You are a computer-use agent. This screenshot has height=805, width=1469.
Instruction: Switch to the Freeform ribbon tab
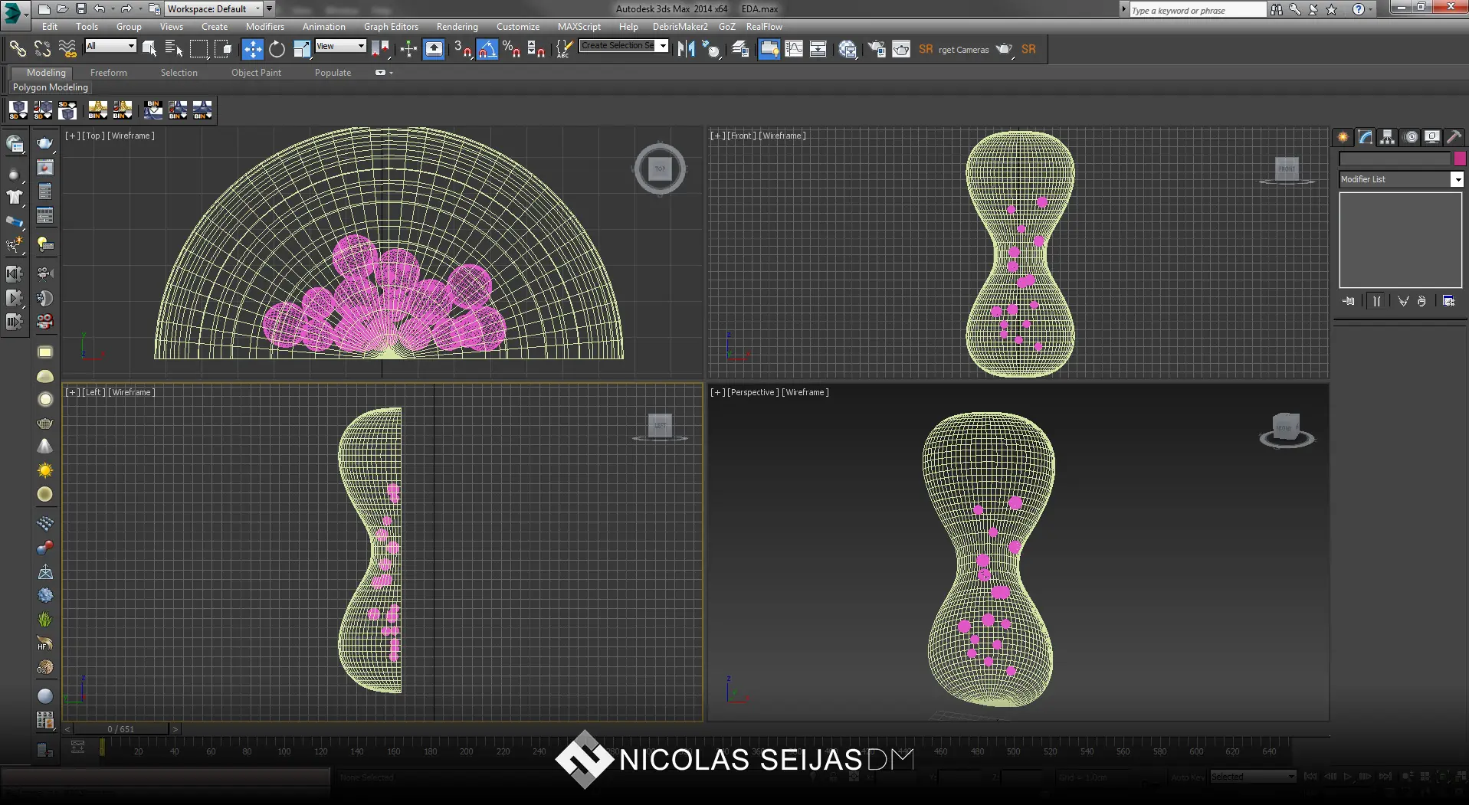(x=108, y=73)
